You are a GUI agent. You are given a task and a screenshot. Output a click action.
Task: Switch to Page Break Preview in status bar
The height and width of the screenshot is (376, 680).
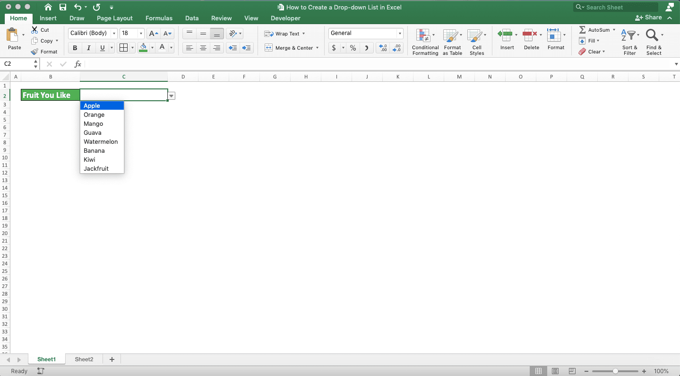[572, 371]
